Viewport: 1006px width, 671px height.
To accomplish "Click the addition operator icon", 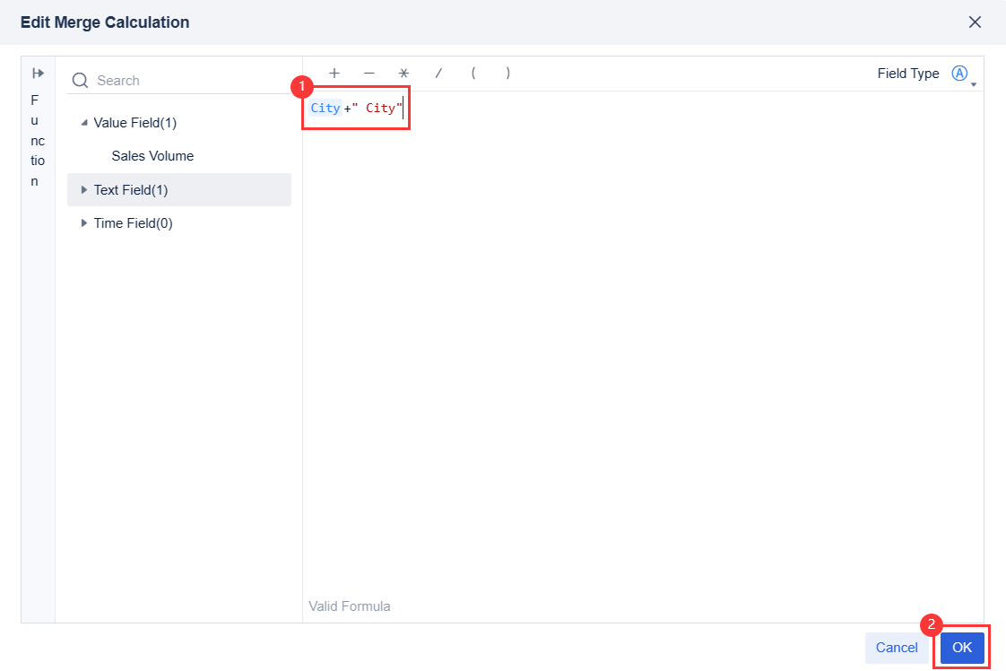I will (334, 73).
